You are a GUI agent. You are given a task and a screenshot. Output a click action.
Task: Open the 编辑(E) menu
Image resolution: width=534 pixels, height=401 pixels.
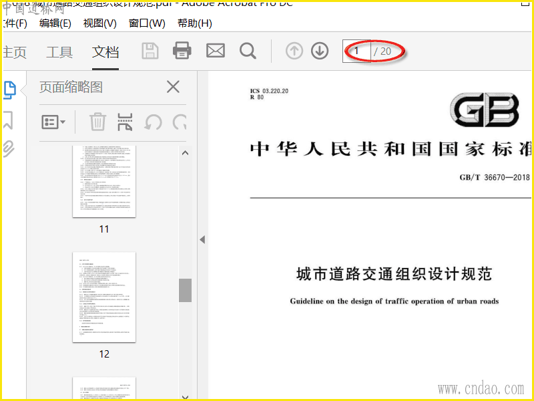pos(55,23)
